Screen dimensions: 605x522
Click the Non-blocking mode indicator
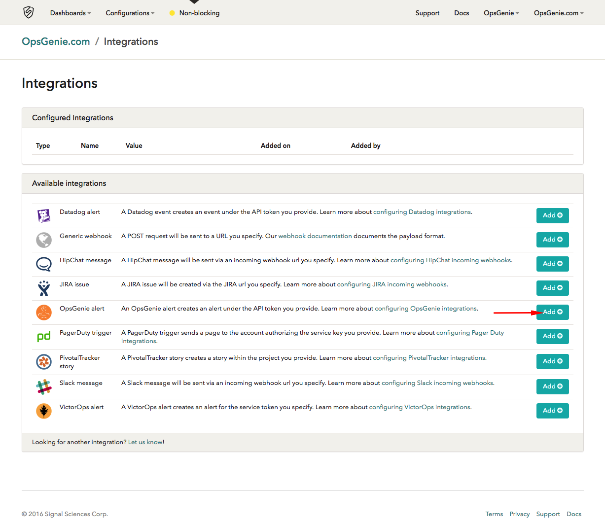click(x=194, y=13)
